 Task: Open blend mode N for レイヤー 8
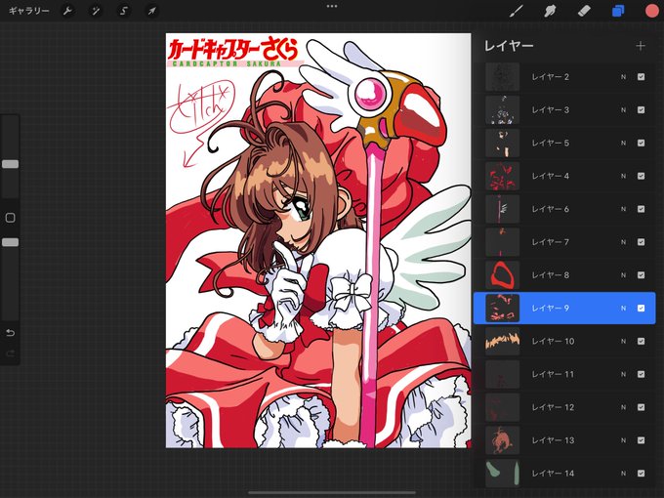click(623, 274)
